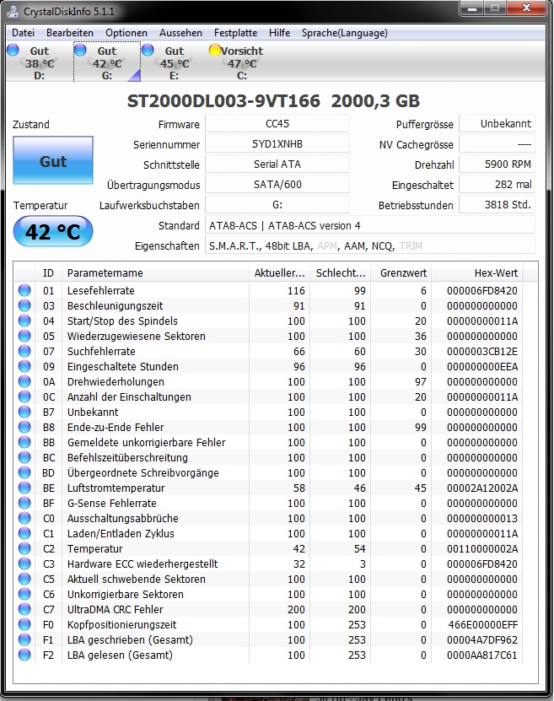Select drive E: blue status orb
Image resolution: width=554 pixels, height=701 pixels.
click(148, 50)
